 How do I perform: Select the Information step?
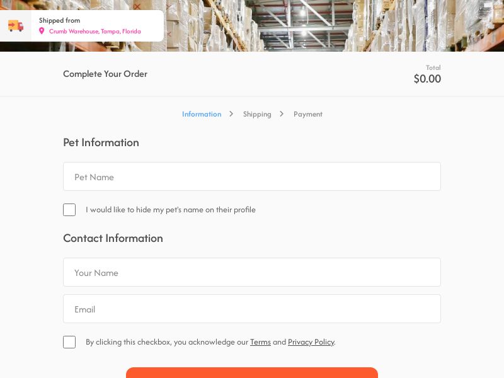(x=202, y=114)
